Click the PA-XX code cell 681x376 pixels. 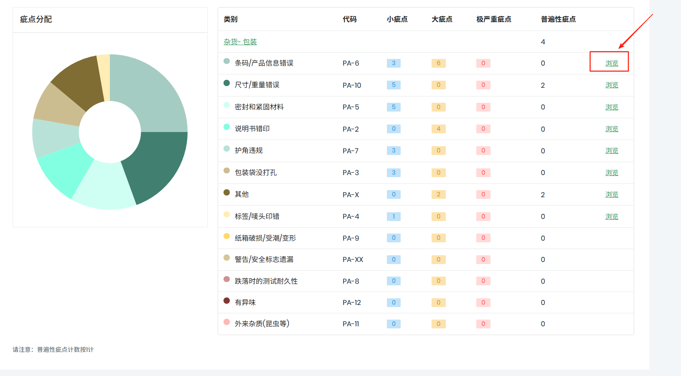pos(353,259)
